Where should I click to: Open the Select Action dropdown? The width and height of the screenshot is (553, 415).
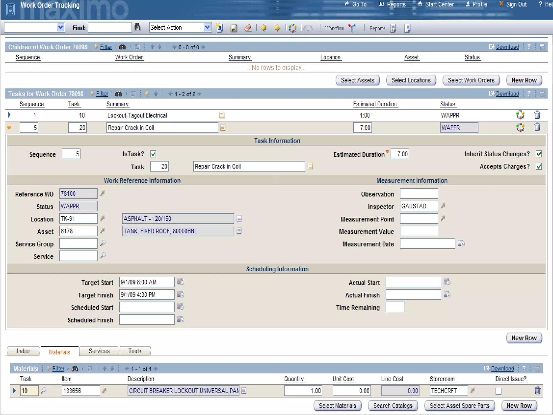pyautogui.click(x=207, y=27)
